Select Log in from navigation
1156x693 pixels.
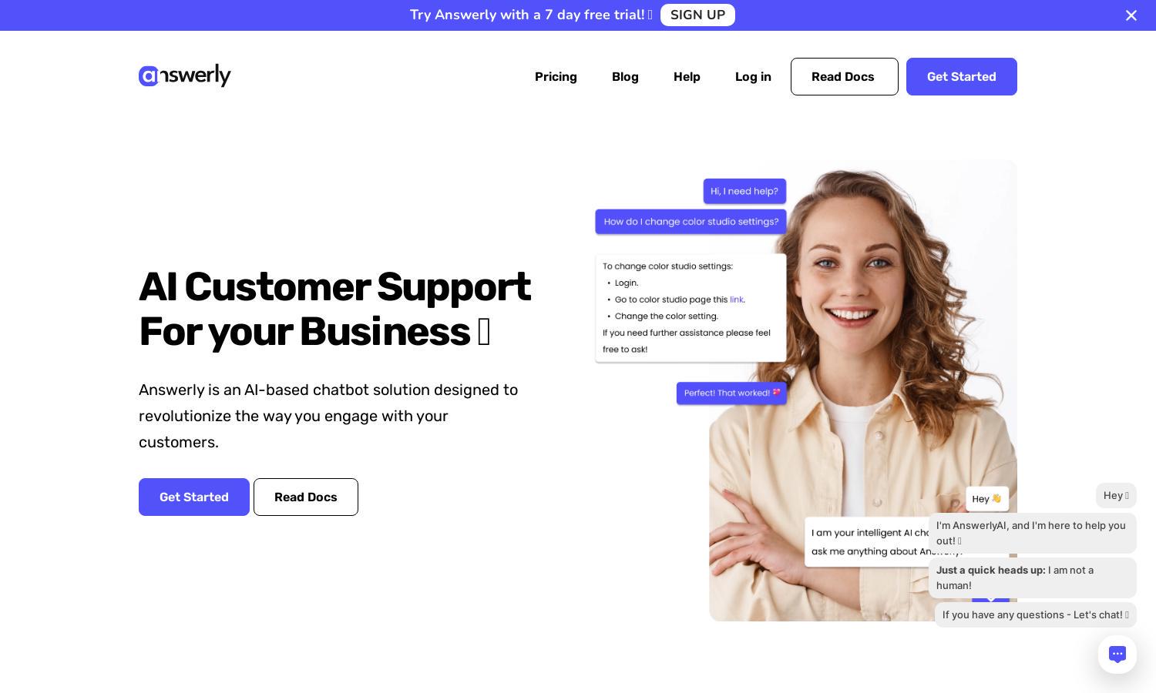[753, 76]
